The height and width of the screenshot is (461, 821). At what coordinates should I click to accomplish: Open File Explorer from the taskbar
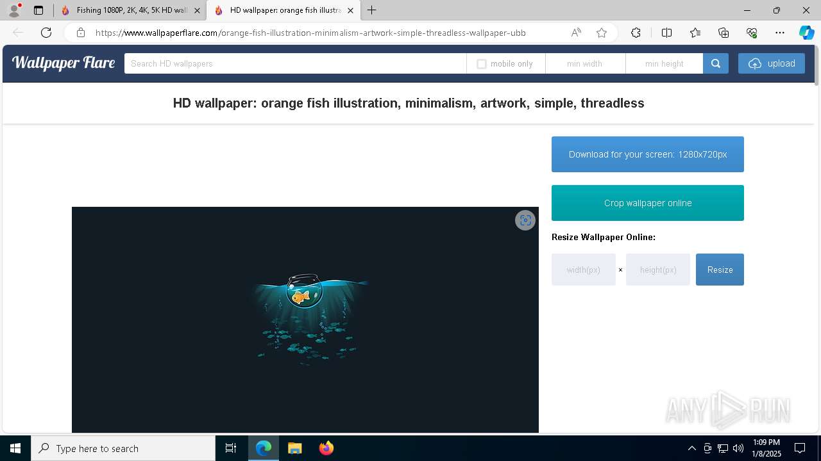pyautogui.click(x=294, y=448)
